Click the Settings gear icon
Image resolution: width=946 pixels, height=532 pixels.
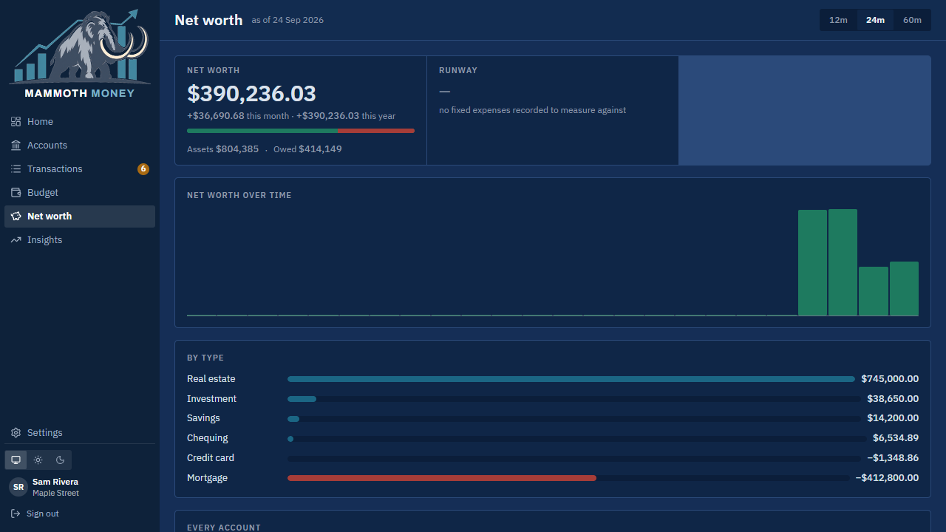click(16, 433)
